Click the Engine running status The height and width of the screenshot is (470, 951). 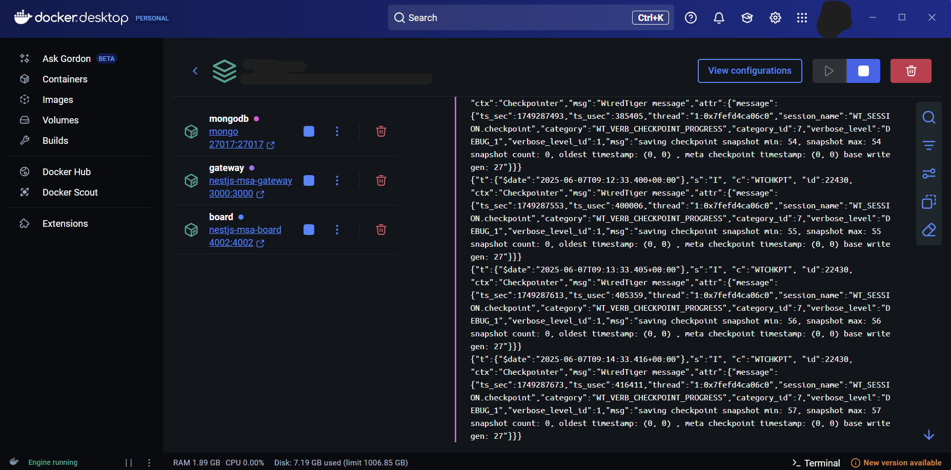pyautogui.click(x=53, y=462)
